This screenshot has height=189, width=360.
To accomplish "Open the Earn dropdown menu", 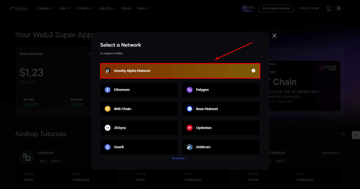I will pyautogui.click(x=65, y=8).
